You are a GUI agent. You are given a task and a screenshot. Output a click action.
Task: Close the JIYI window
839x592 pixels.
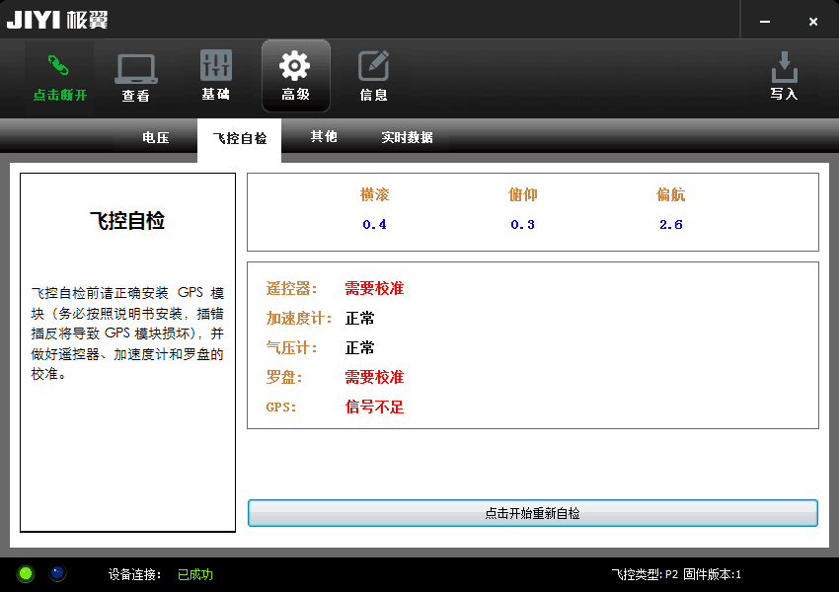812,22
